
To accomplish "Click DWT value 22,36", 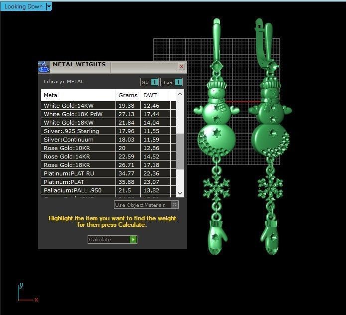I will [x=151, y=173].
